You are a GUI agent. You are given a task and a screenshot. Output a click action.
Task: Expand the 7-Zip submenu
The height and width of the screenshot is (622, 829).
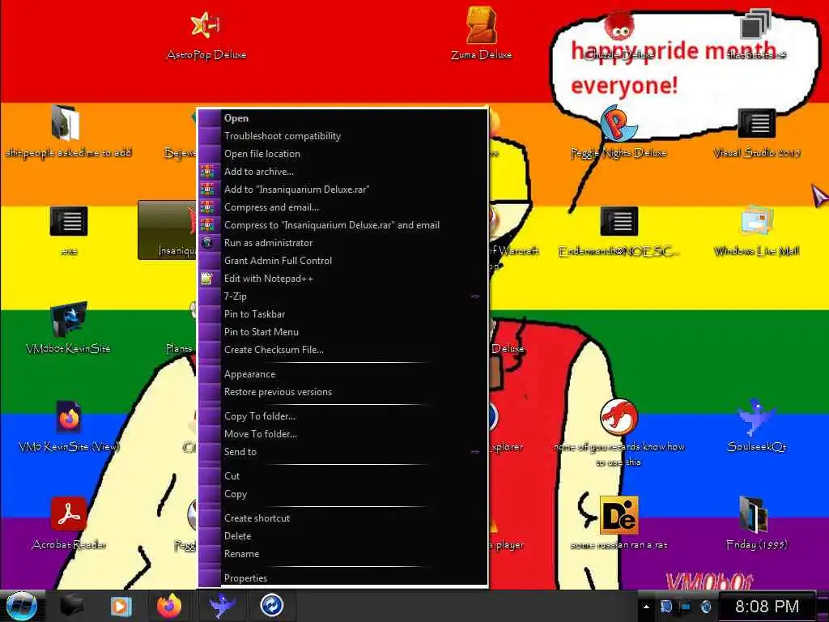pos(342,296)
